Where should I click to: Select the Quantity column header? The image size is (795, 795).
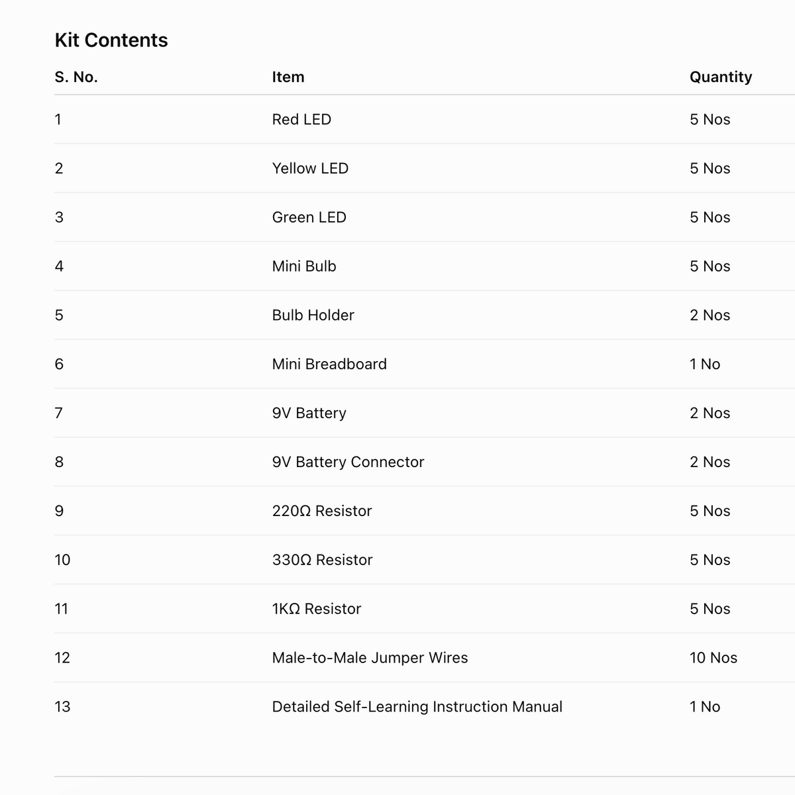click(x=721, y=77)
